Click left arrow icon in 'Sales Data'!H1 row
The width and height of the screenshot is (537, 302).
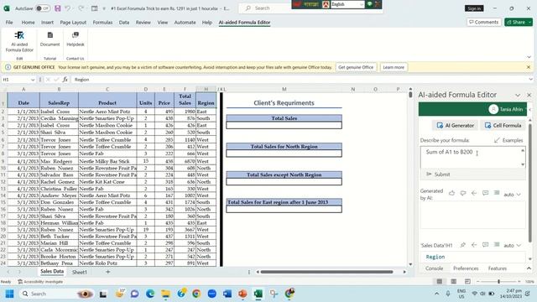[x=474, y=245]
